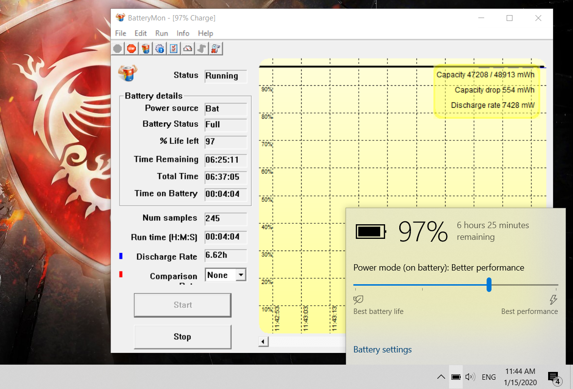Click the 11:43:03 time label on chart

[306, 319]
